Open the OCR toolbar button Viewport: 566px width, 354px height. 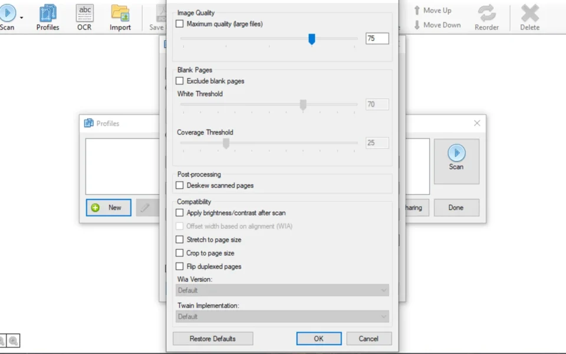(84, 18)
